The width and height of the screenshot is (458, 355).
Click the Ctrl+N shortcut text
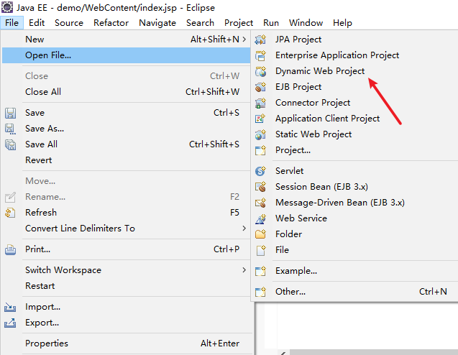click(433, 291)
